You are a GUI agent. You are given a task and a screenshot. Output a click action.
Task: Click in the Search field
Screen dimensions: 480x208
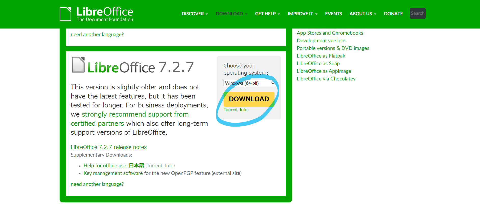[418, 13]
